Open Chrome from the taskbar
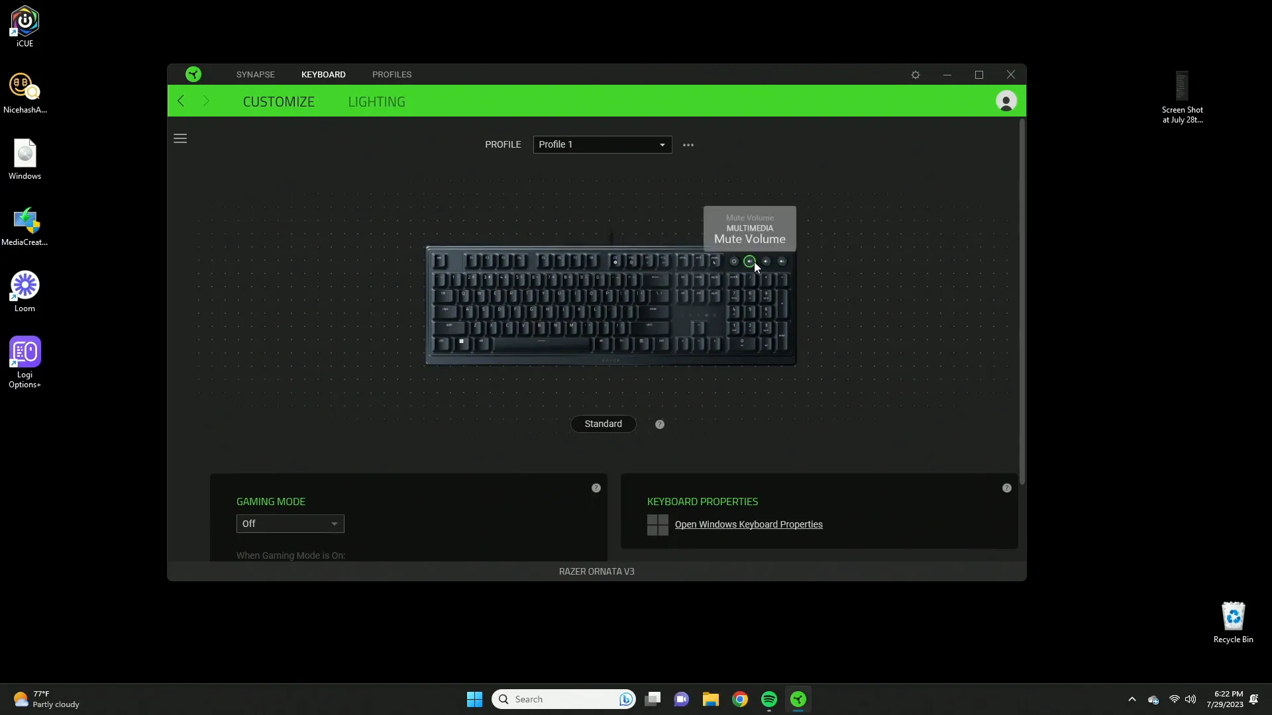1272x715 pixels. pyautogui.click(x=740, y=700)
